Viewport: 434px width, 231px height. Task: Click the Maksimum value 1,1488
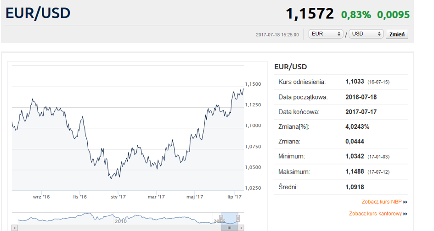tap(355, 172)
